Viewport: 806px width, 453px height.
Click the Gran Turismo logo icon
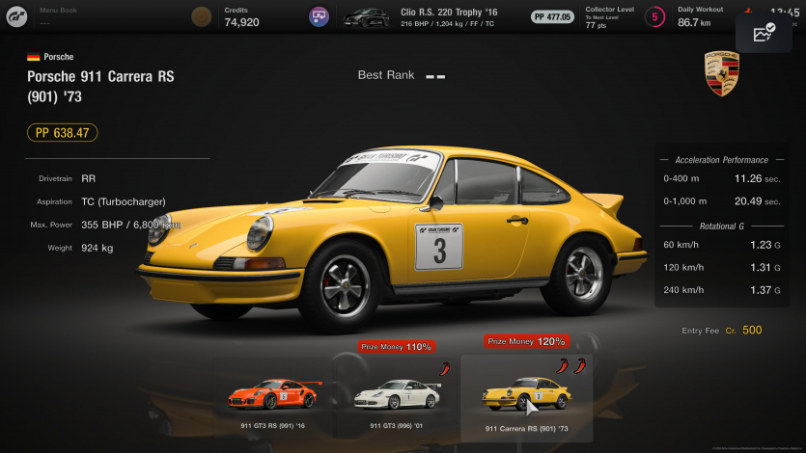(16, 16)
